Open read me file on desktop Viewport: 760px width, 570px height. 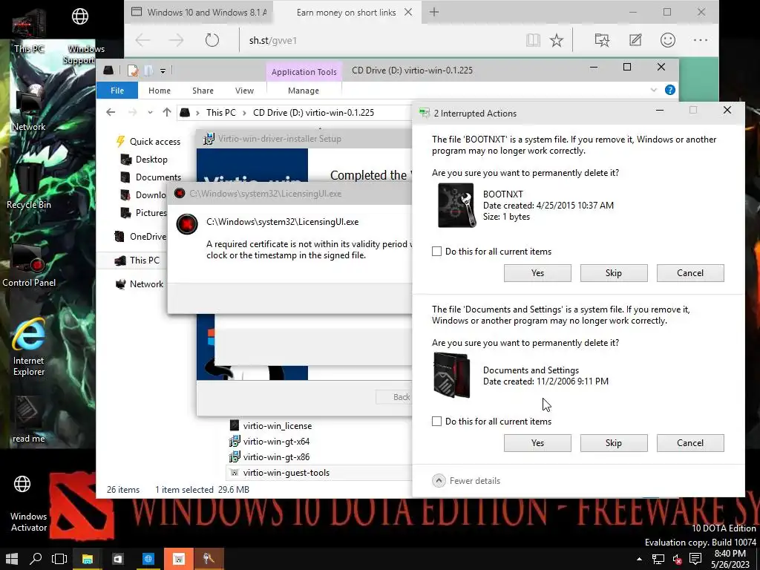point(29,420)
